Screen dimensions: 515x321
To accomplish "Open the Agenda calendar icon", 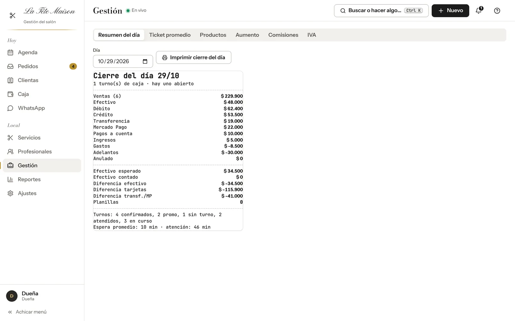I will [10, 52].
